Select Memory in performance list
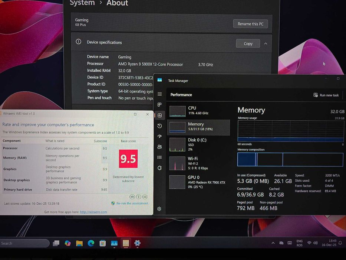 pos(199,127)
